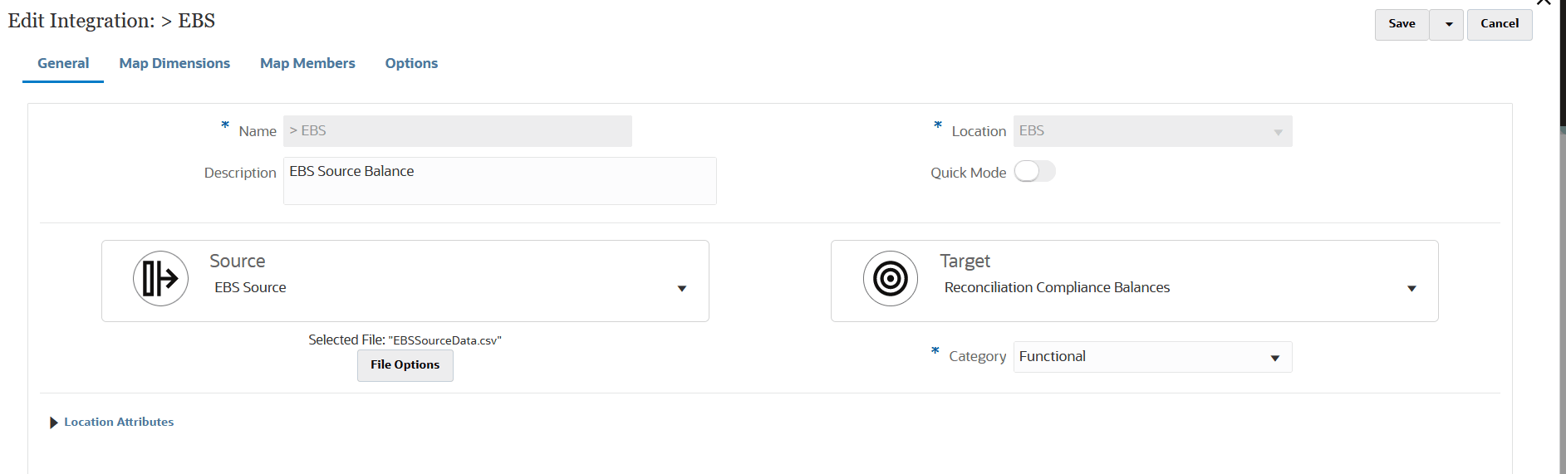The width and height of the screenshot is (1566, 474).
Task: Open the Category Functional dropdown
Action: click(1274, 358)
